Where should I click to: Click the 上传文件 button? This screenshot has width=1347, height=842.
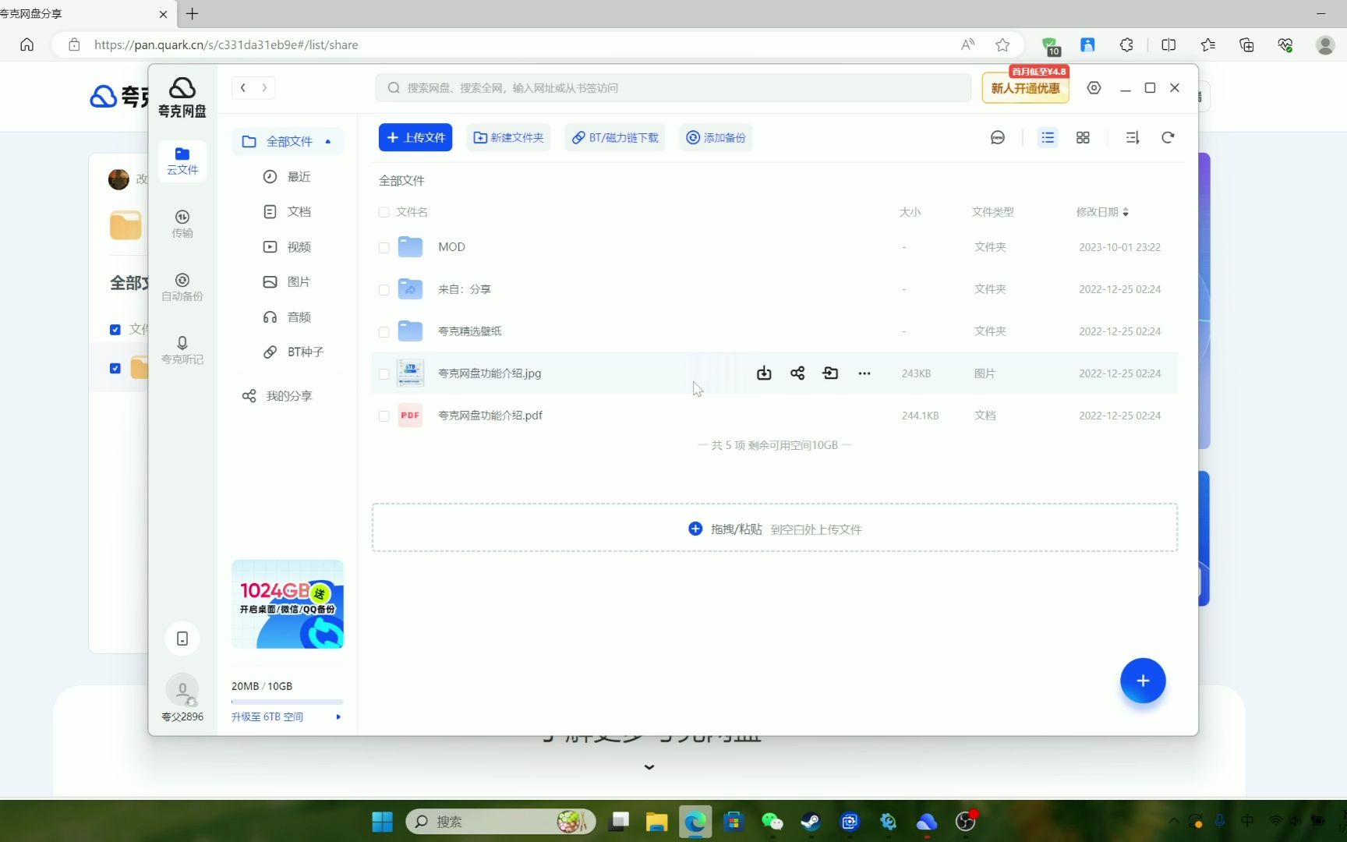coord(415,137)
